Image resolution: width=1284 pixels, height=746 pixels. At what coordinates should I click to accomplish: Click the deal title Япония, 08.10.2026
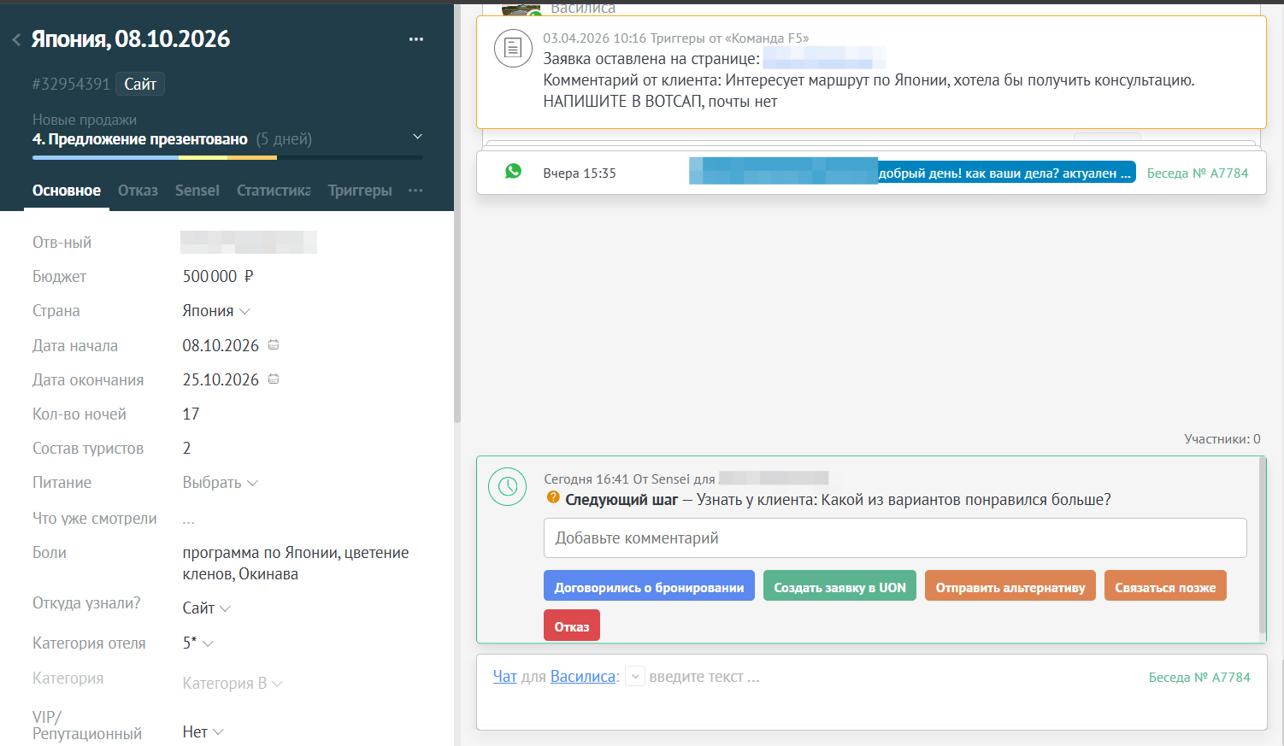(131, 39)
